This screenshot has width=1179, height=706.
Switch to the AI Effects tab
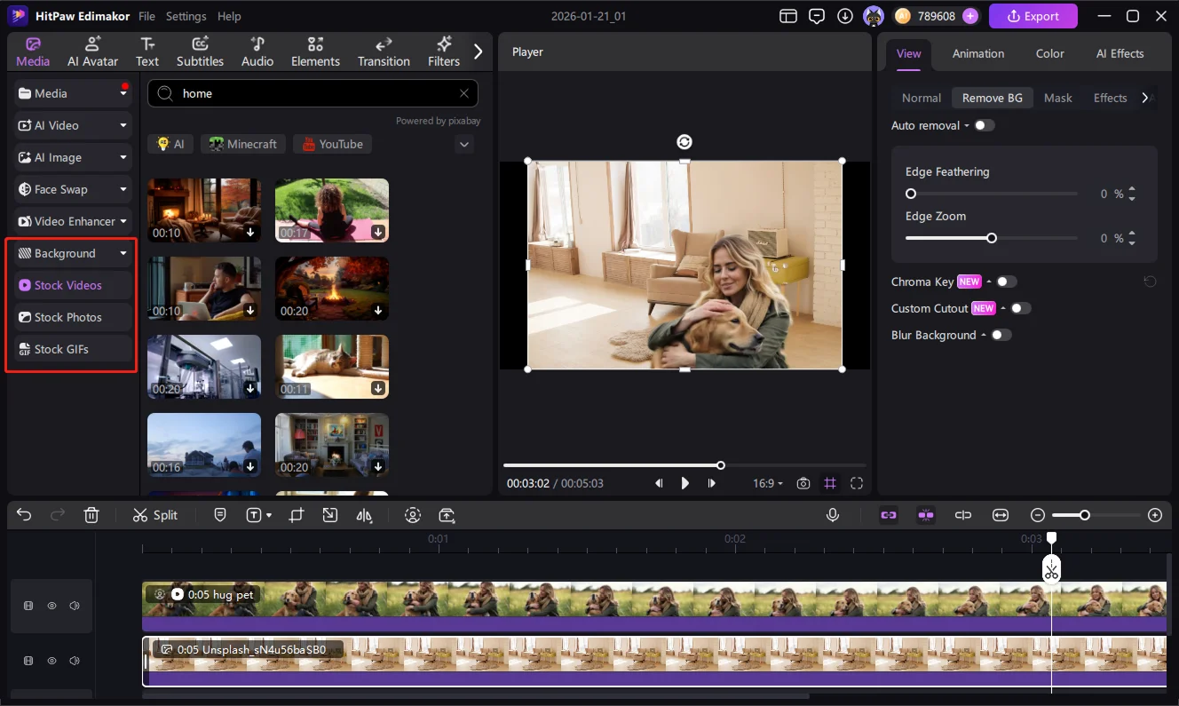point(1120,53)
